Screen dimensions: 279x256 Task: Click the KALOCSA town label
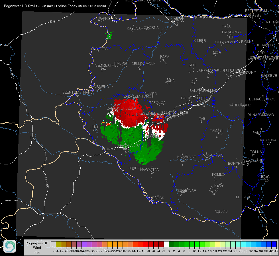pyautogui.click(x=268, y=140)
